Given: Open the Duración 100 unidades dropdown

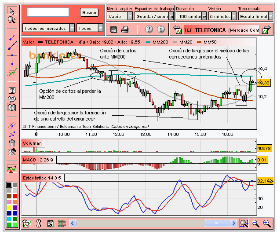Looking at the screenshot, I should coord(191,16).
